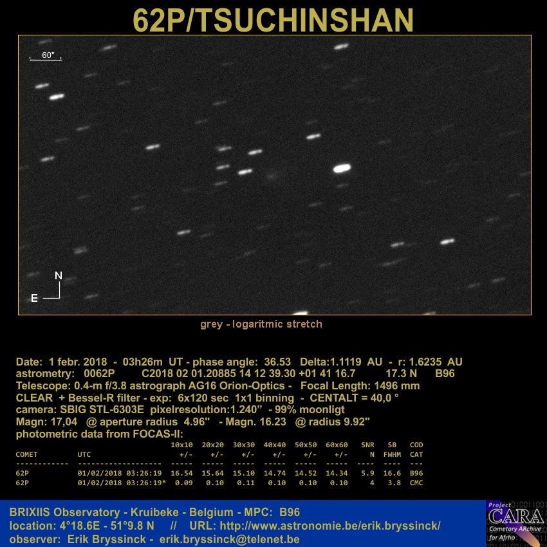The height and width of the screenshot is (547, 547).
Task: Click 'camera: SBIG STL-6303E' text
Action: [80, 409]
